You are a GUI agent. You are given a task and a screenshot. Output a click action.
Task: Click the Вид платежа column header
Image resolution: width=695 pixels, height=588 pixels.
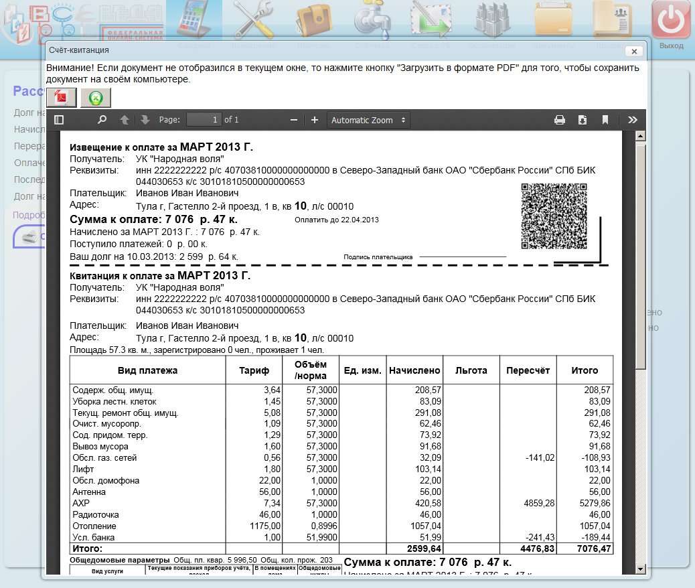click(147, 370)
